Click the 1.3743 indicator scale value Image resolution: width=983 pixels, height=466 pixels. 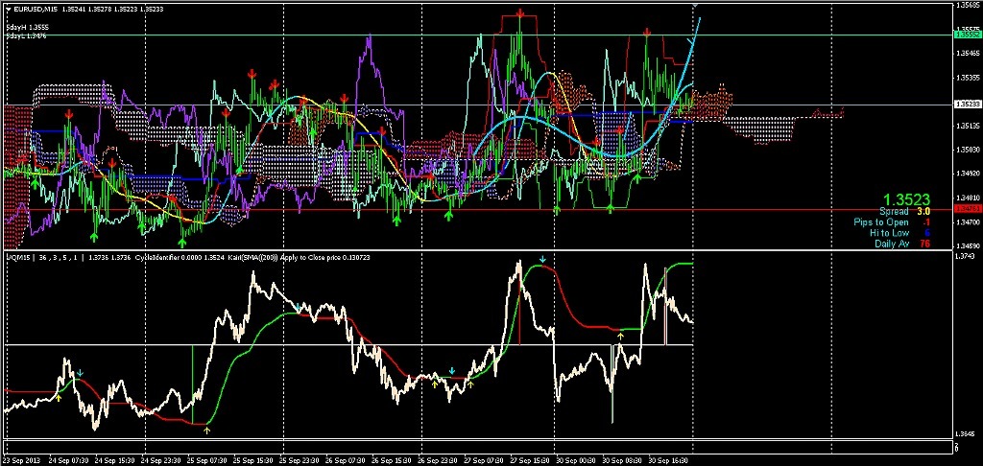tap(964, 256)
